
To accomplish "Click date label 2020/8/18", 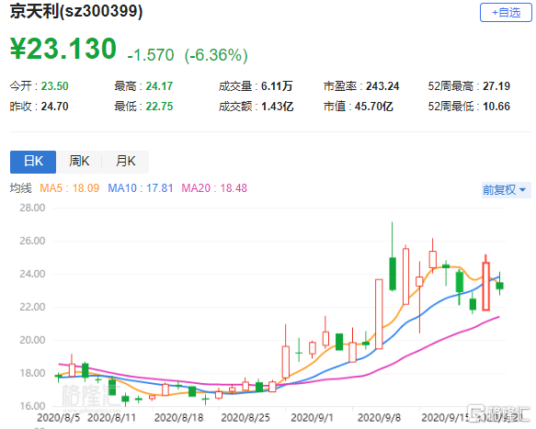I will point(178,418).
